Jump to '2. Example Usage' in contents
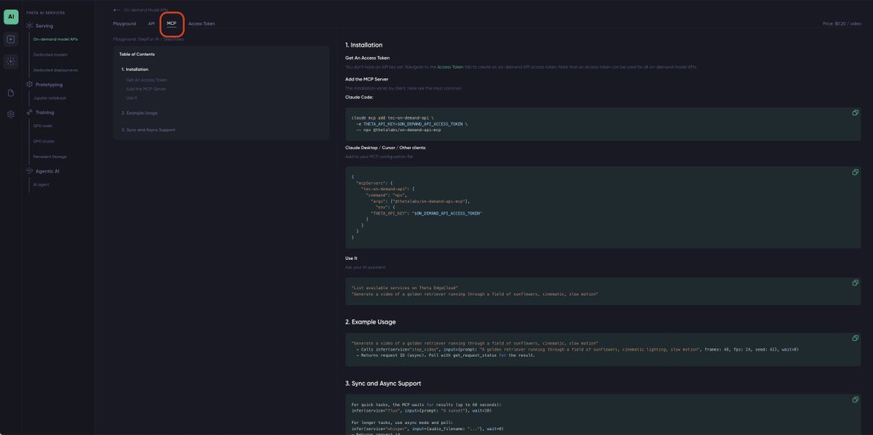Image resolution: width=873 pixels, height=435 pixels. pyautogui.click(x=139, y=113)
